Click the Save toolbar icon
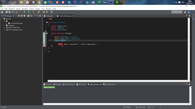Screen dimensions: 195x109 click(x=7, y=12)
